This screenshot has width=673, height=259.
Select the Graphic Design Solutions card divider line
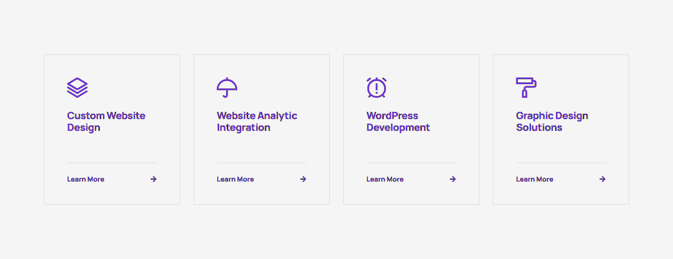(x=561, y=163)
